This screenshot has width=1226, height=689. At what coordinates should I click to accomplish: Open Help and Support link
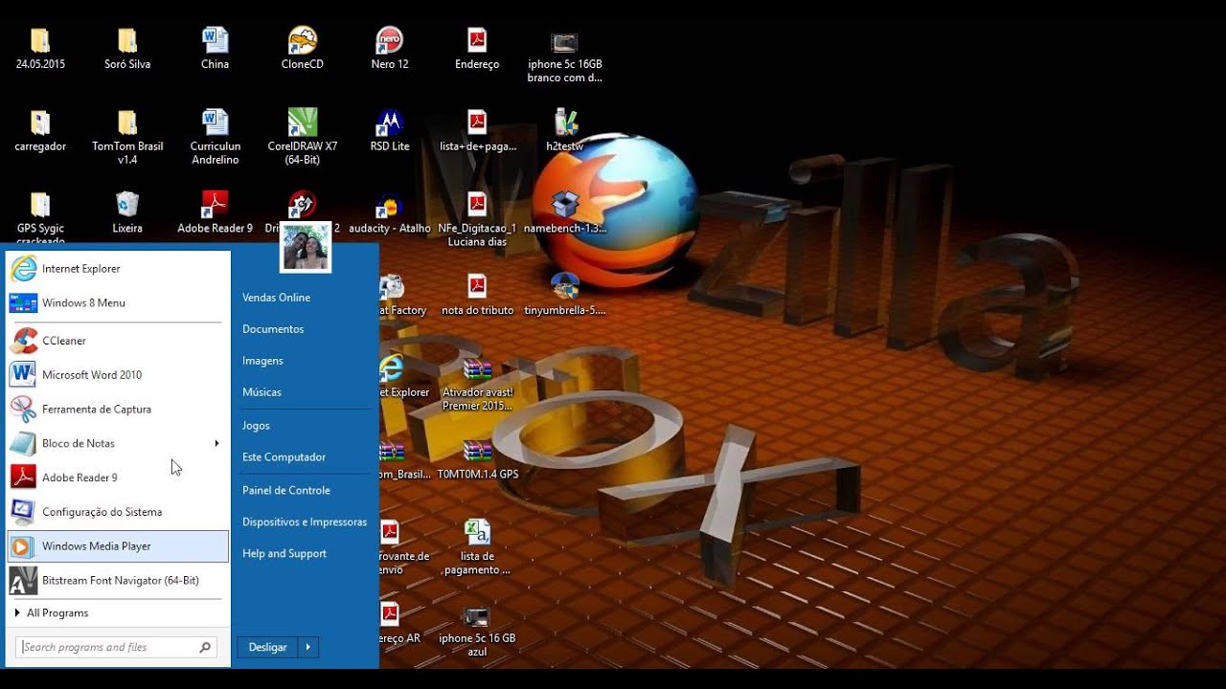[x=284, y=554]
